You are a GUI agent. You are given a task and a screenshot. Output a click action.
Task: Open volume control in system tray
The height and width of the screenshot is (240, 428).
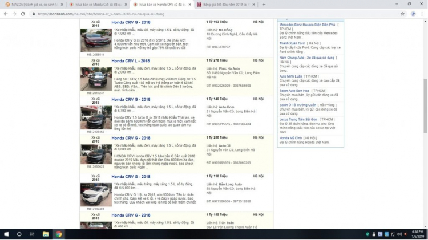[399, 234]
